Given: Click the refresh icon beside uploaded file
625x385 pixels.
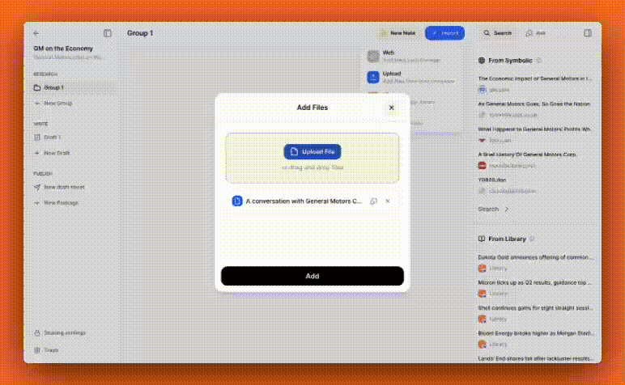Looking at the screenshot, I should pyautogui.click(x=373, y=201).
